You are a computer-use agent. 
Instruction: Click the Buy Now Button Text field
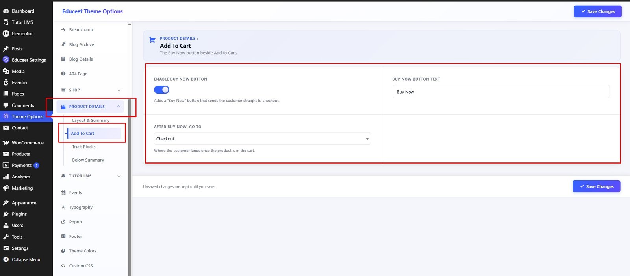pos(501,92)
